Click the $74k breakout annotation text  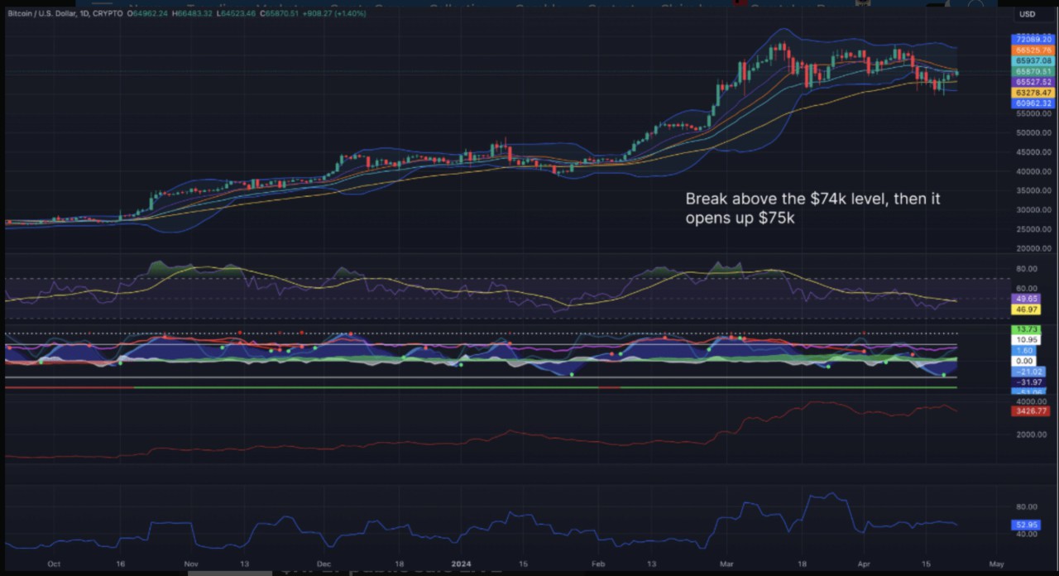812,208
